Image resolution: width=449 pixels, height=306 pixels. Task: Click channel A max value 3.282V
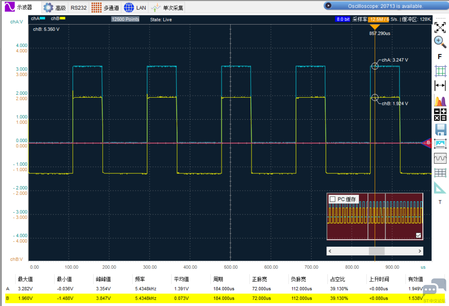click(25, 289)
